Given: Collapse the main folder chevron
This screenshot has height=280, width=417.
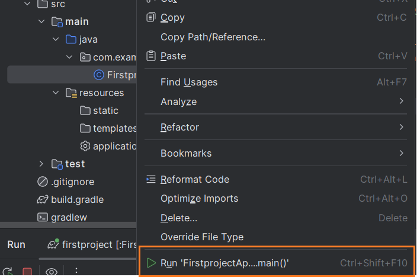Looking at the screenshot, I should point(41,22).
